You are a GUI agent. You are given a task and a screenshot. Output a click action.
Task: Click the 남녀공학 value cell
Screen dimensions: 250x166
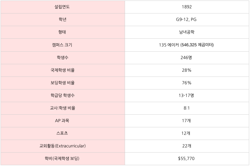click(186, 32)
